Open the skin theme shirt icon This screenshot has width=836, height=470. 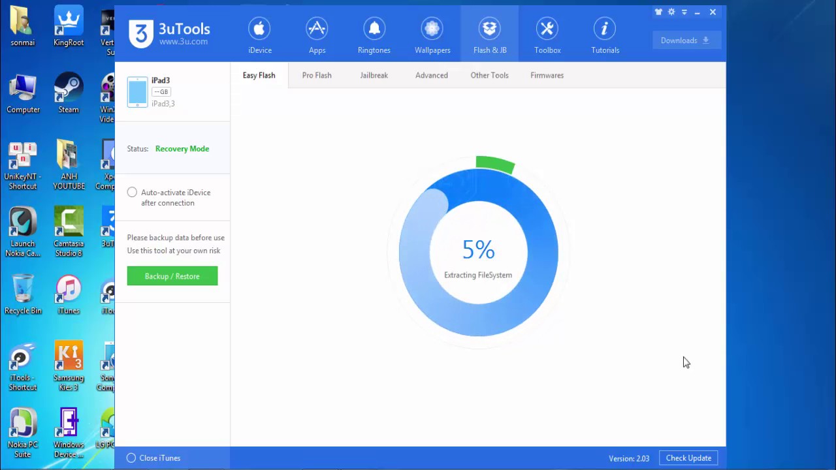coord(658,12)
